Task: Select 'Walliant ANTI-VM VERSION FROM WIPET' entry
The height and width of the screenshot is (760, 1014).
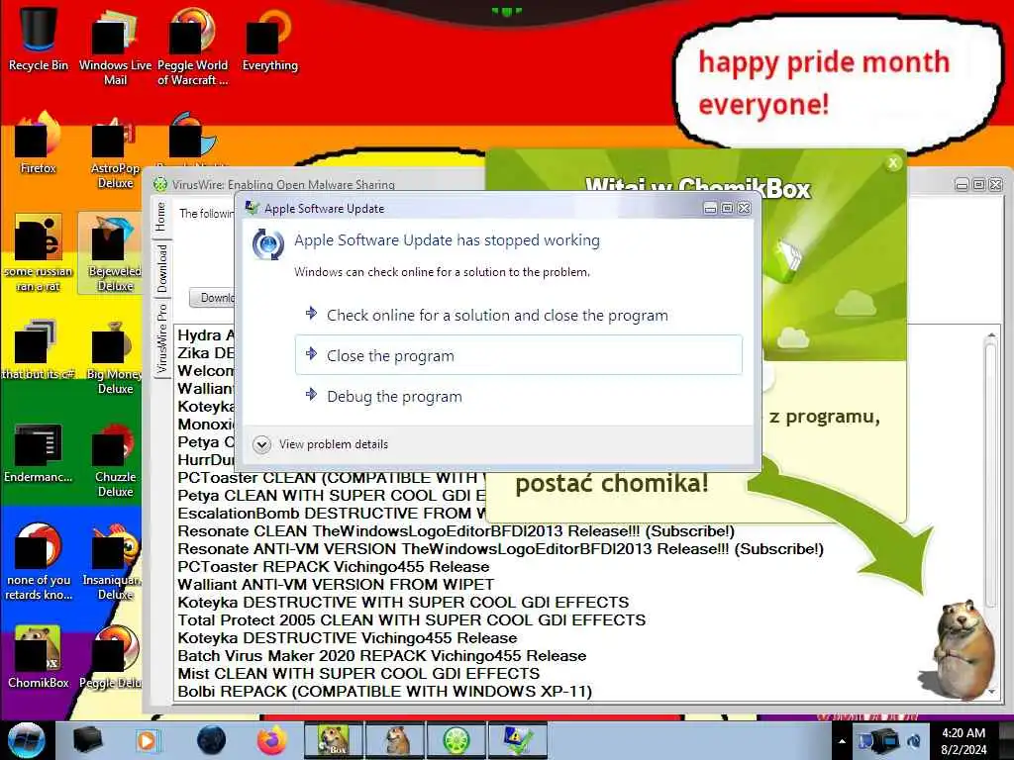Action: click(x=336, y=585)
